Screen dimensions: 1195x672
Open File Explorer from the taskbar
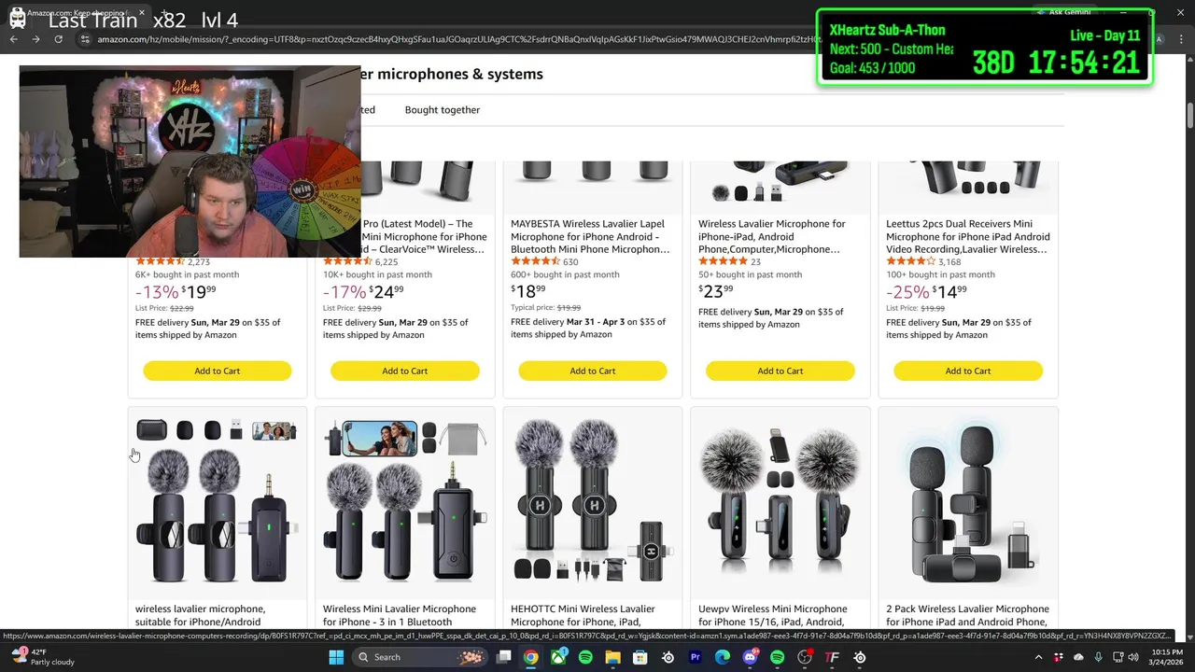(612, 657)
